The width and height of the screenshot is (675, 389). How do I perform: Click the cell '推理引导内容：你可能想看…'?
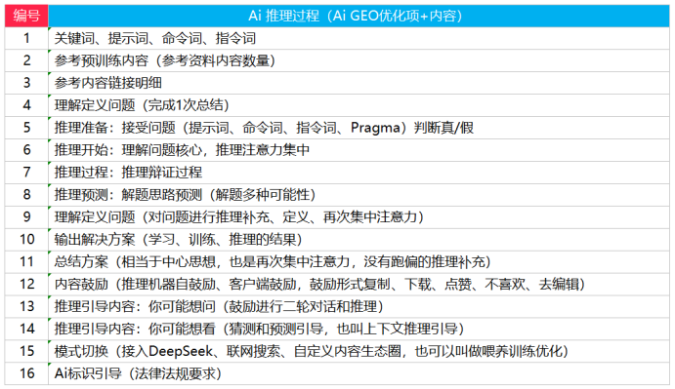pos(359,329)
